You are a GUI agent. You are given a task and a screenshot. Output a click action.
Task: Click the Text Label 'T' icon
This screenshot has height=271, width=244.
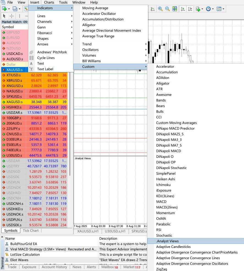[x=31, y=69]
